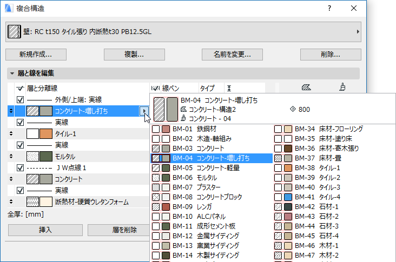Choose BM-03 コンクリート from material list
The width and height of the screenshot is (396, 262).
pos(212,148)
